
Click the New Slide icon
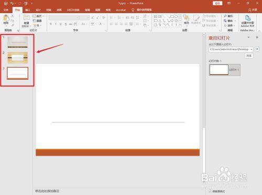(26, 18)
